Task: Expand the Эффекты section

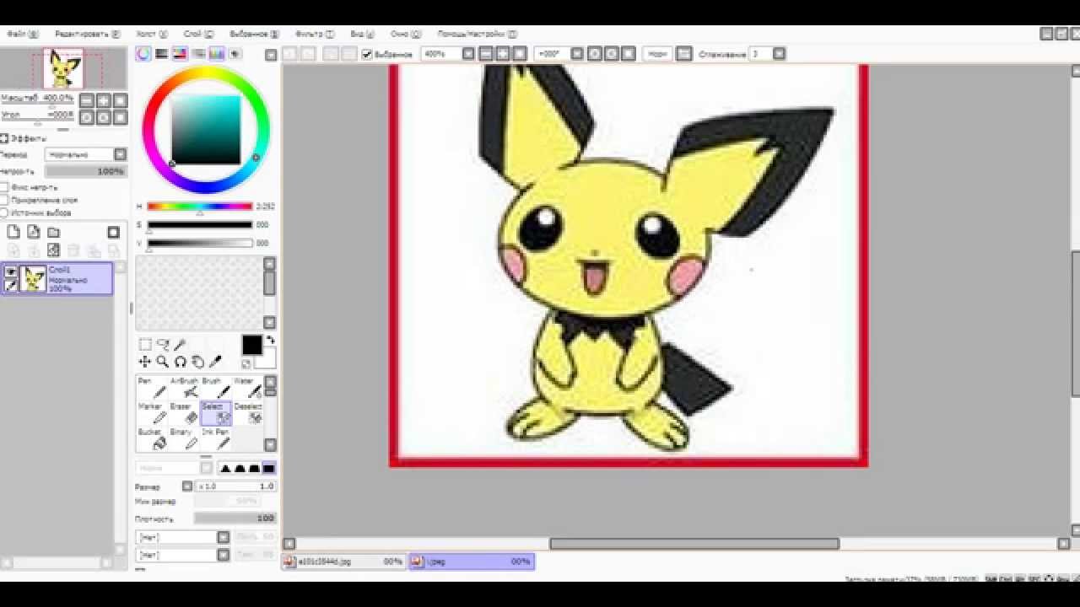Action: click(x=4, y=138)
